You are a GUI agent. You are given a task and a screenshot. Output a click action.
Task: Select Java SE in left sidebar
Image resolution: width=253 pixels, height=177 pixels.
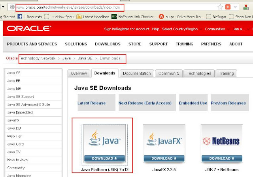[34, 73]
